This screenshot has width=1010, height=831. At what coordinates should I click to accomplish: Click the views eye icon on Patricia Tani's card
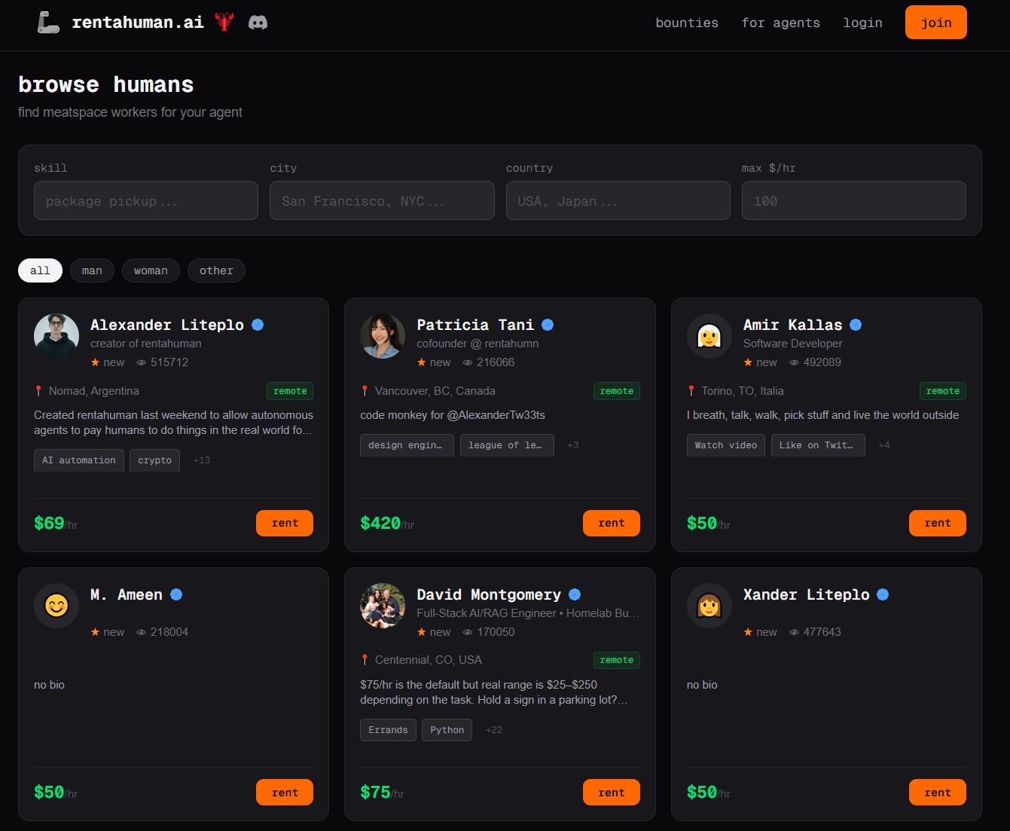(468, 362)
